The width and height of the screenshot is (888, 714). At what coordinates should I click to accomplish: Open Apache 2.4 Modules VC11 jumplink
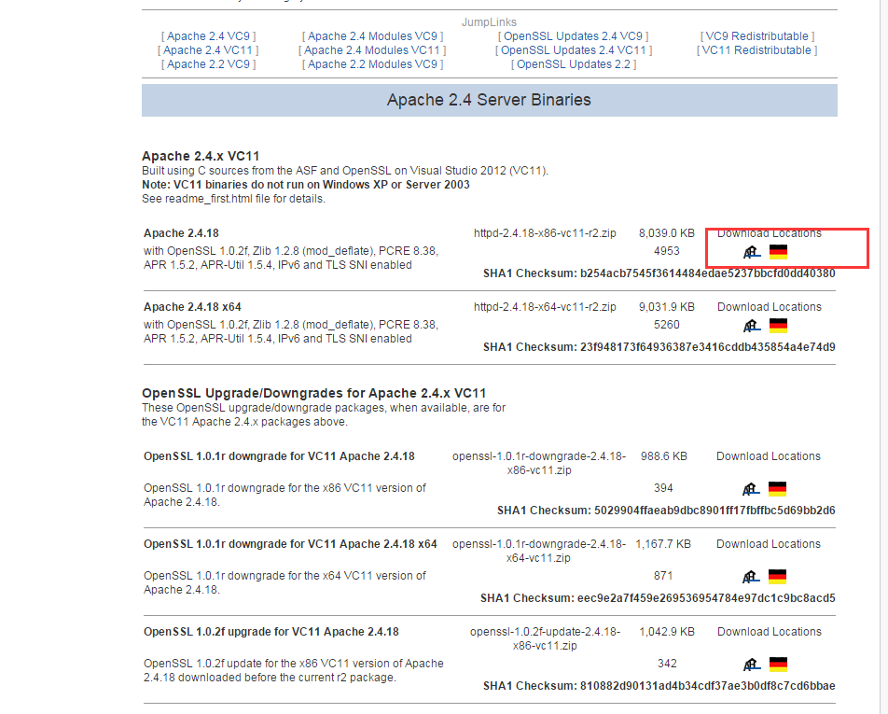[373, 50]
